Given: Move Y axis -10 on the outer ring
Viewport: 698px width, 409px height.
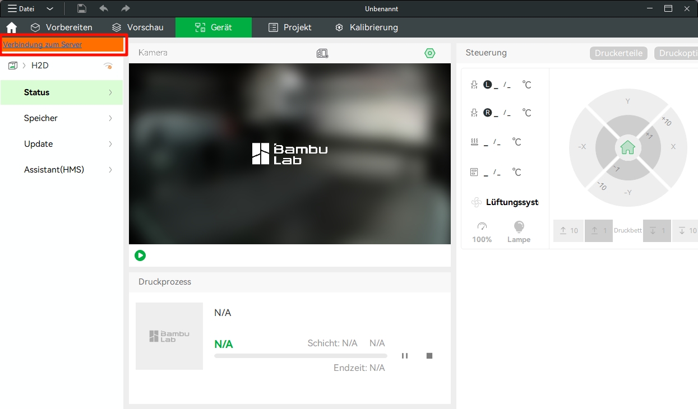Looking at the screenshot, I should pyautogui.click(x=628, y=193).
